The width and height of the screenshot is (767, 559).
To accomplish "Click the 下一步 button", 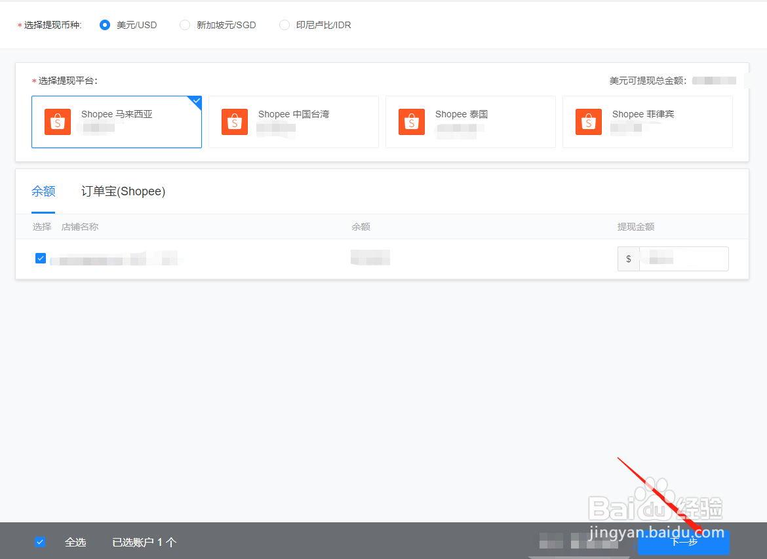I will (x=683, y=542).
